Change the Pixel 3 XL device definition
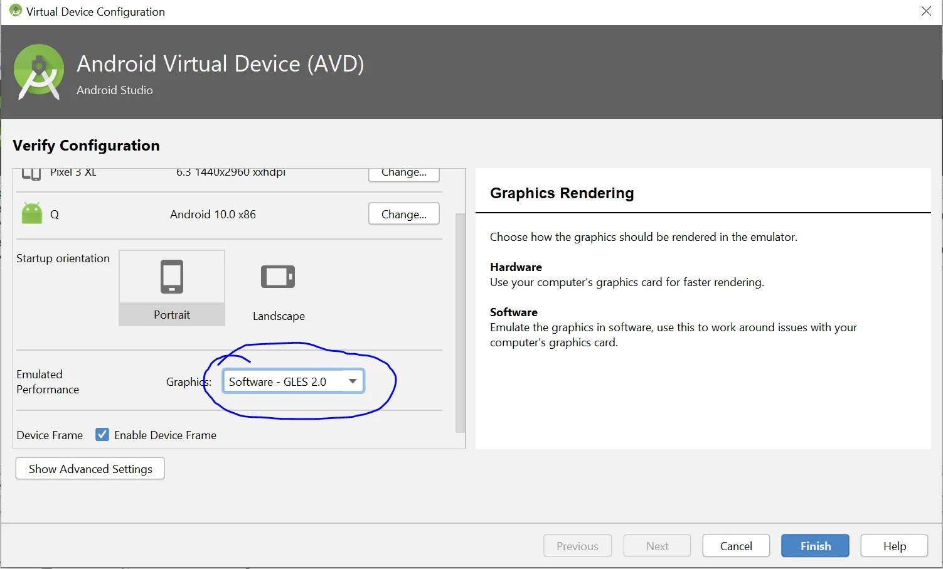943x569 pixels. (x=404, y=174)
